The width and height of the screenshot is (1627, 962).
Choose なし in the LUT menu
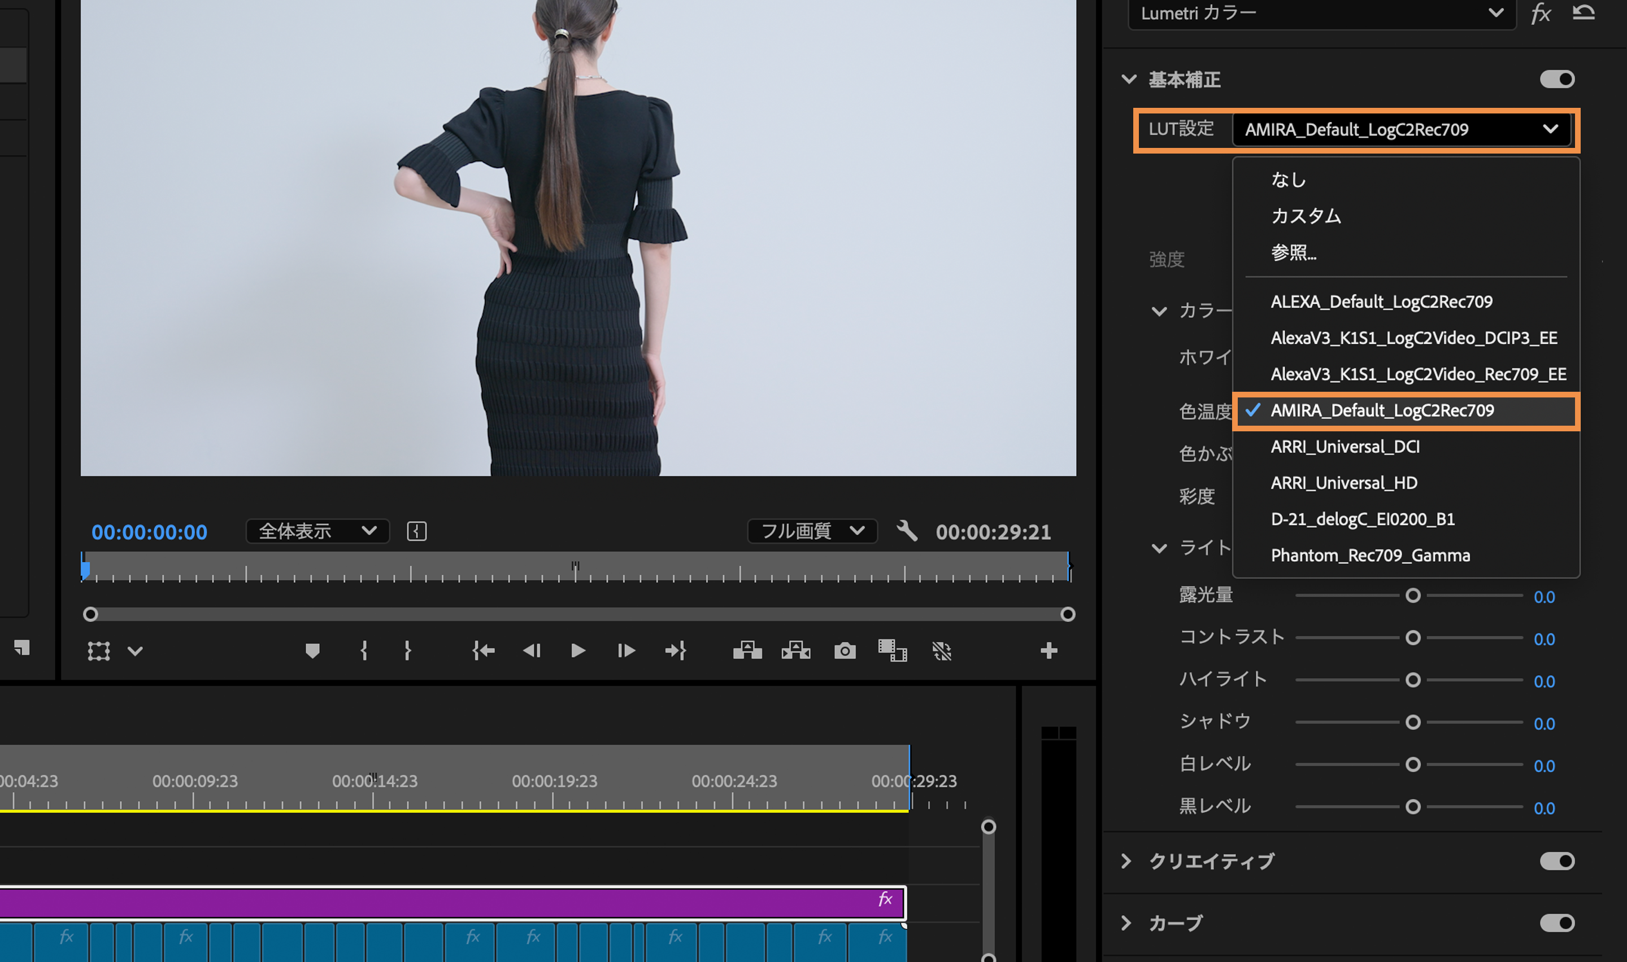1288,180
